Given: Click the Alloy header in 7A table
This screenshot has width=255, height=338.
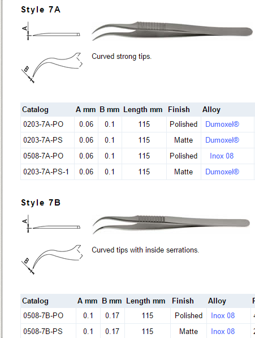Looking at the screenshot, I should [x=211, y=110].
